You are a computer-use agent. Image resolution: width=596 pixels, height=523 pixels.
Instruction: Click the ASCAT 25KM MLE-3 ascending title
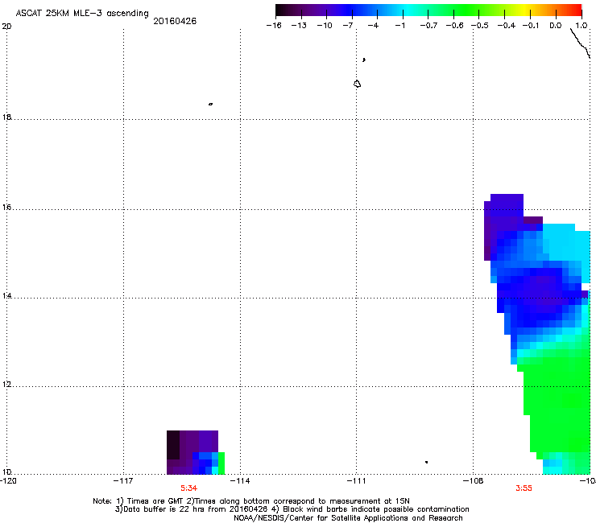(82, 14)
